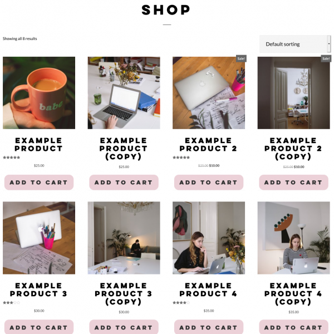Click the star rating under Example Product 2
This screenshot has width=334, height=334.
pos(181,158)
